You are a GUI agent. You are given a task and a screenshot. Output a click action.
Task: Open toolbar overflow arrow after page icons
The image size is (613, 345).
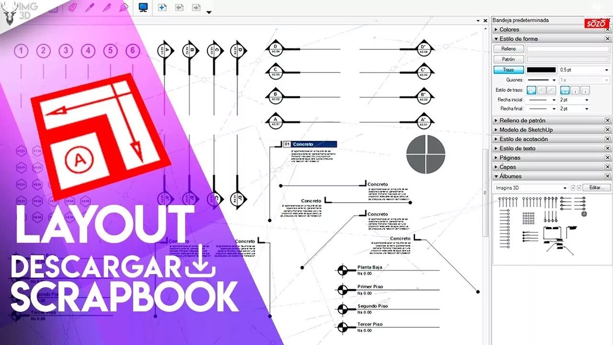[x=208, y=12]
